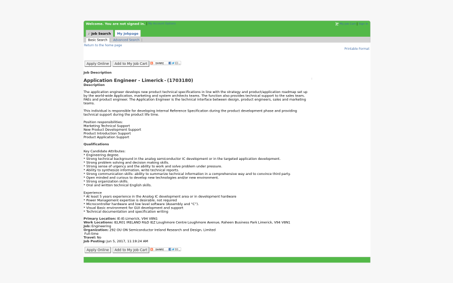This screenshot has width=453, height=283.
Task: Click the Application Engineer - Limerick job title
Action: [x=138, y=80]
